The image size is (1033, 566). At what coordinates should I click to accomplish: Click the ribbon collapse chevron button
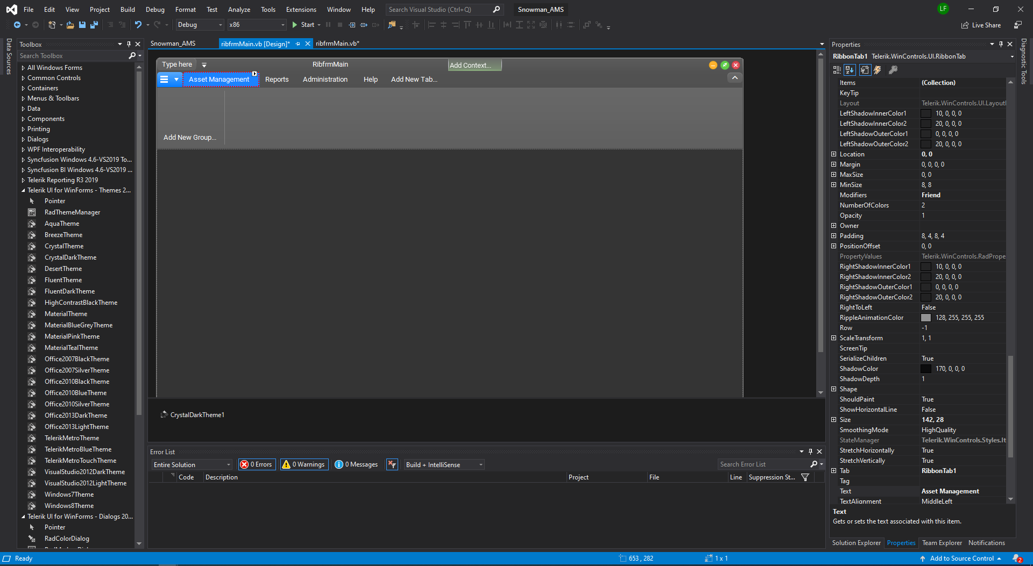[x=734, y=78]
